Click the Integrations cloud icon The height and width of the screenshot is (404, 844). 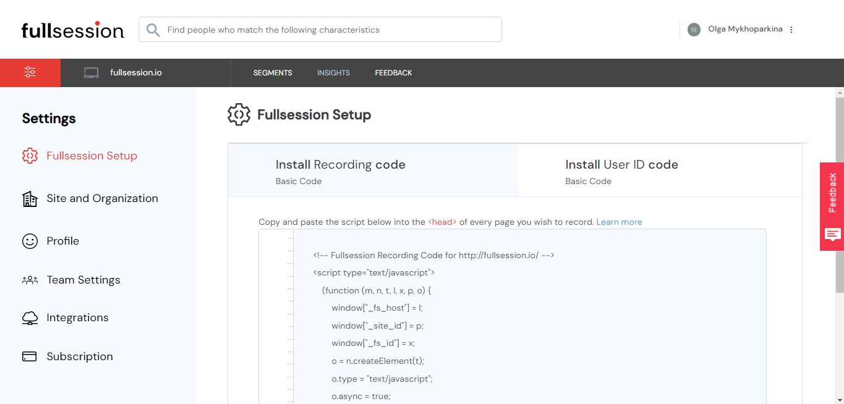point(30,318)
